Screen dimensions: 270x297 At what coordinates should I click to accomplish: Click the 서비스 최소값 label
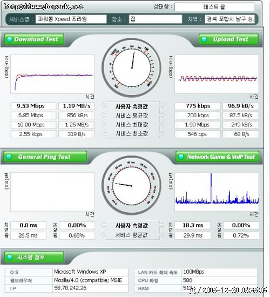pos(132,134)
